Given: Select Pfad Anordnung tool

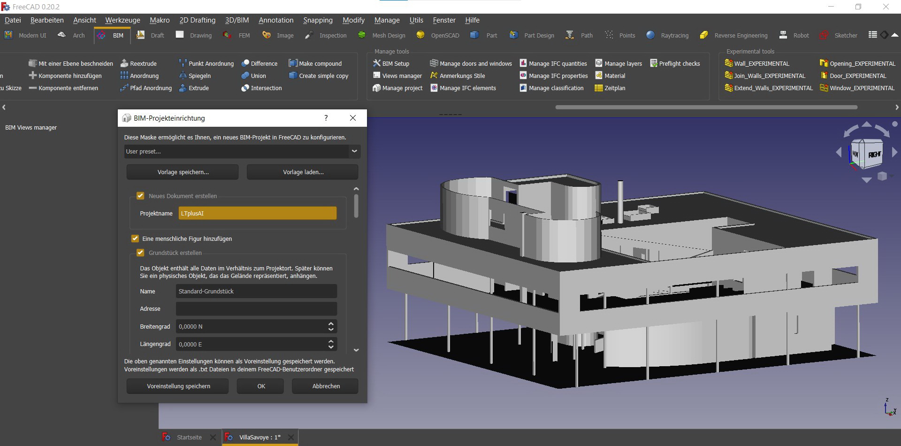Looking at the screenshot, I should [146, 88].
